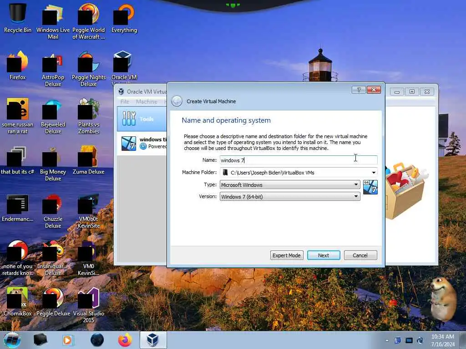Click the back arrow in Create Virtual Machine
The image size is (466, 349).
(x=177, y=101)
